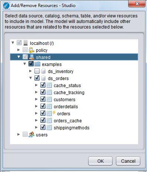Uncheck the examples checkbox
The height and width of the screenshot is (172, 147).
[31, 64]
